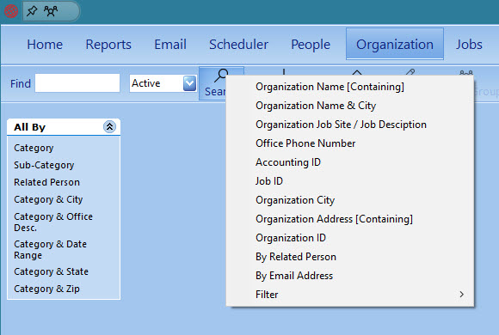Click the red globe application icon
The image size is (499, 335).
click(x=11, y=11)
